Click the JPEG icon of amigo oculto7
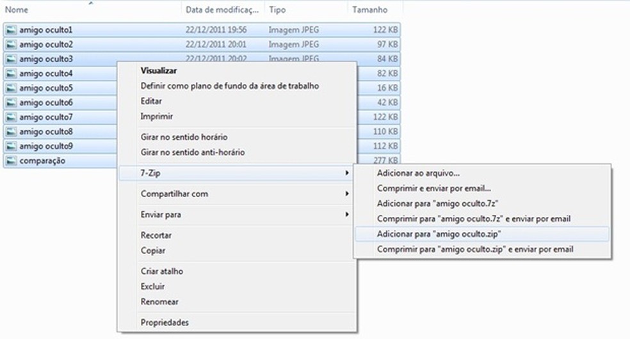 [12, 117]
